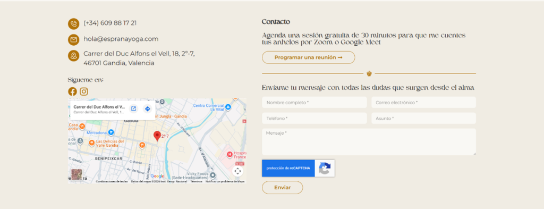Switch map to satellite layer thumbnail

[x=76, y=174]
